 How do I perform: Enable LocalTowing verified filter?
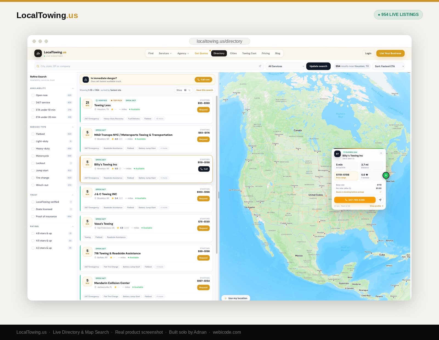(x=33, y=202)
